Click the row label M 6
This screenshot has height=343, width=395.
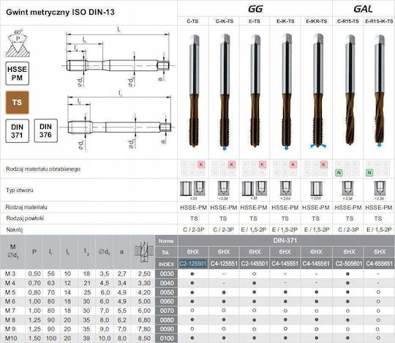[10, 302]
